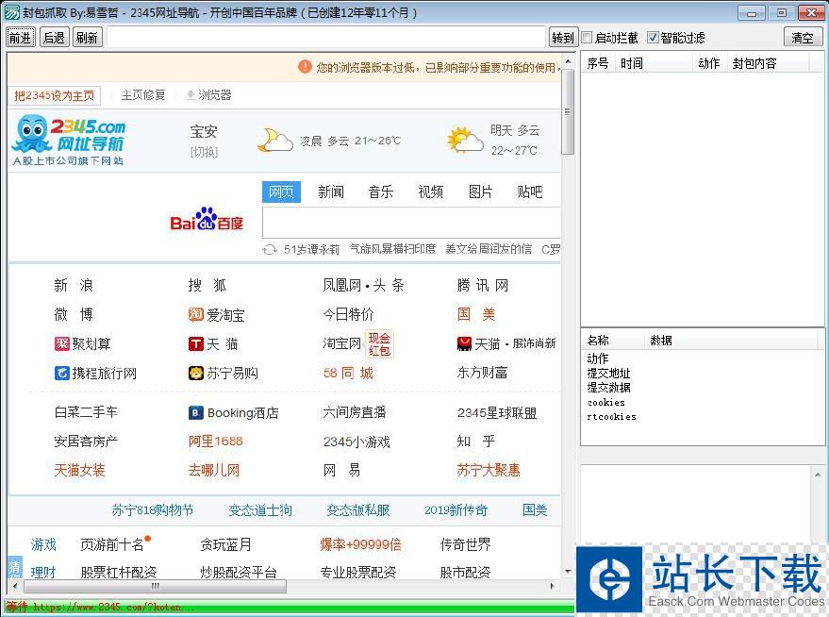Click the vertical scrollbar down arrow
Screen dimensions: 829x617
click(x=568, y=572)
